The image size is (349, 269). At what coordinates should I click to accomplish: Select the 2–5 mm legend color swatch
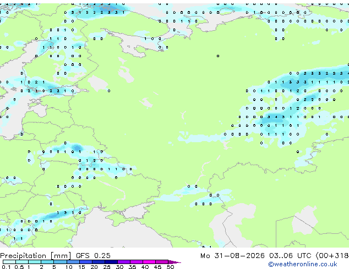[47, 262]
